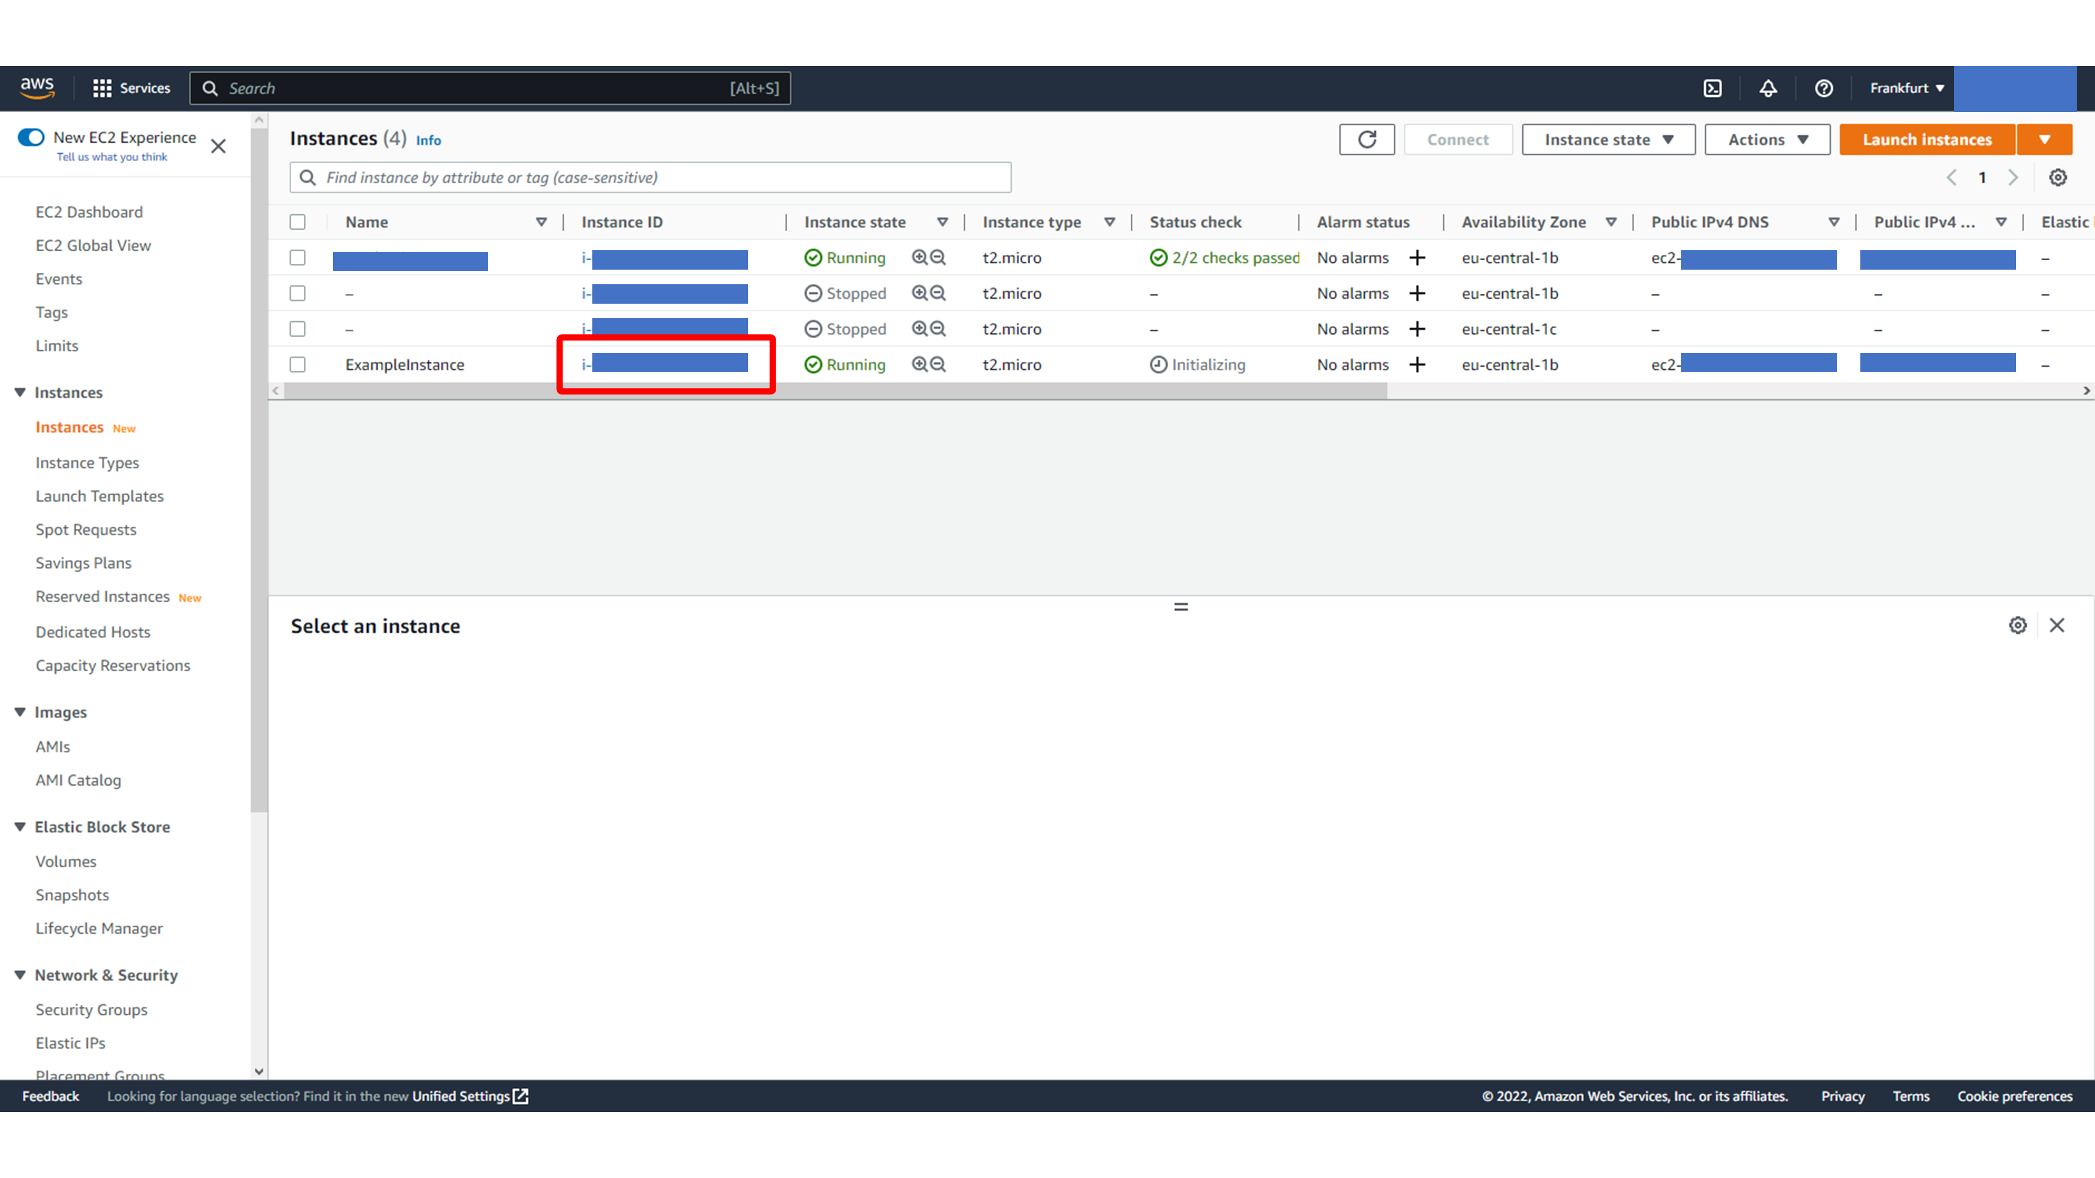Refresh the instances list
The height and width of the screenshot is (1178, 2095).
[1366, 139]
